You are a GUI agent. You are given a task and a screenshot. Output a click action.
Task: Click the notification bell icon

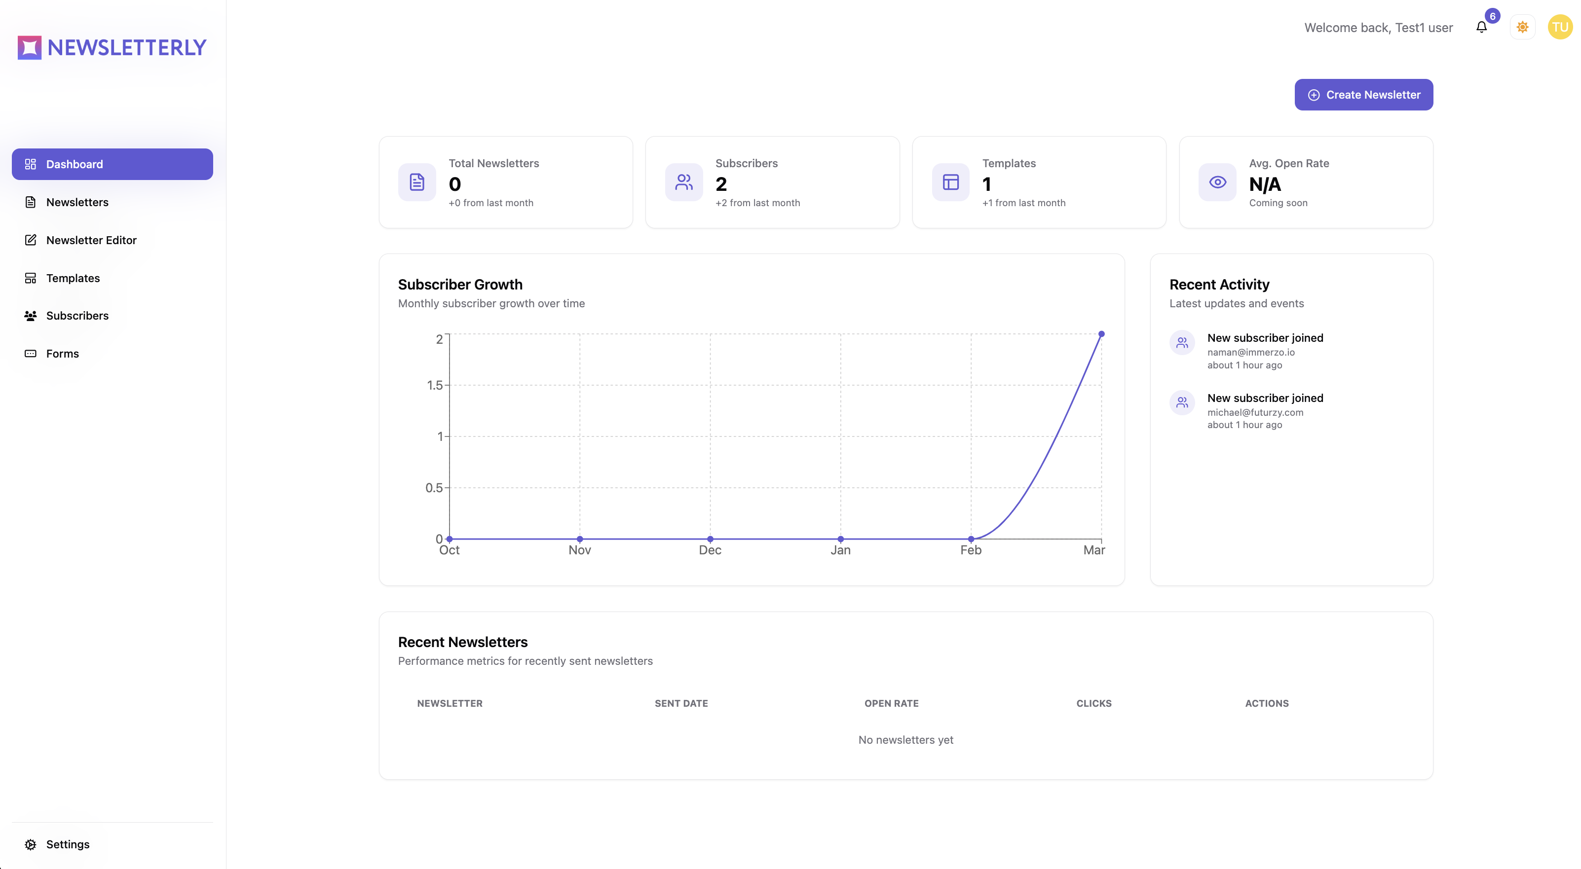point(1481,27)
